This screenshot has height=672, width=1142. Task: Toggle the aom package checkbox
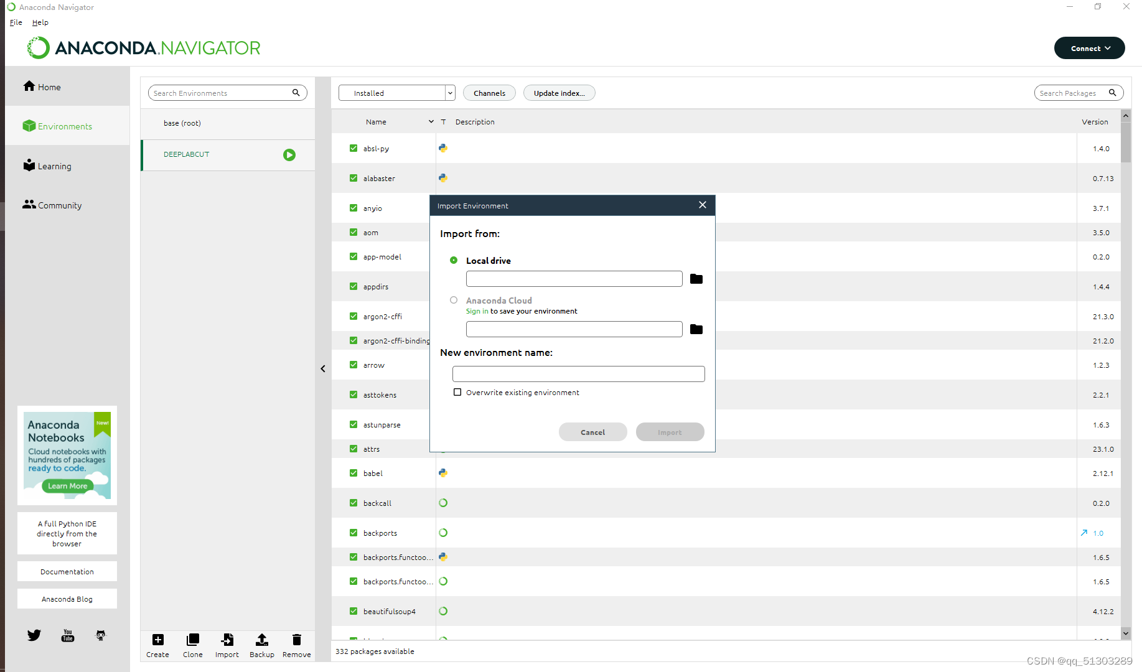point(353,232)
